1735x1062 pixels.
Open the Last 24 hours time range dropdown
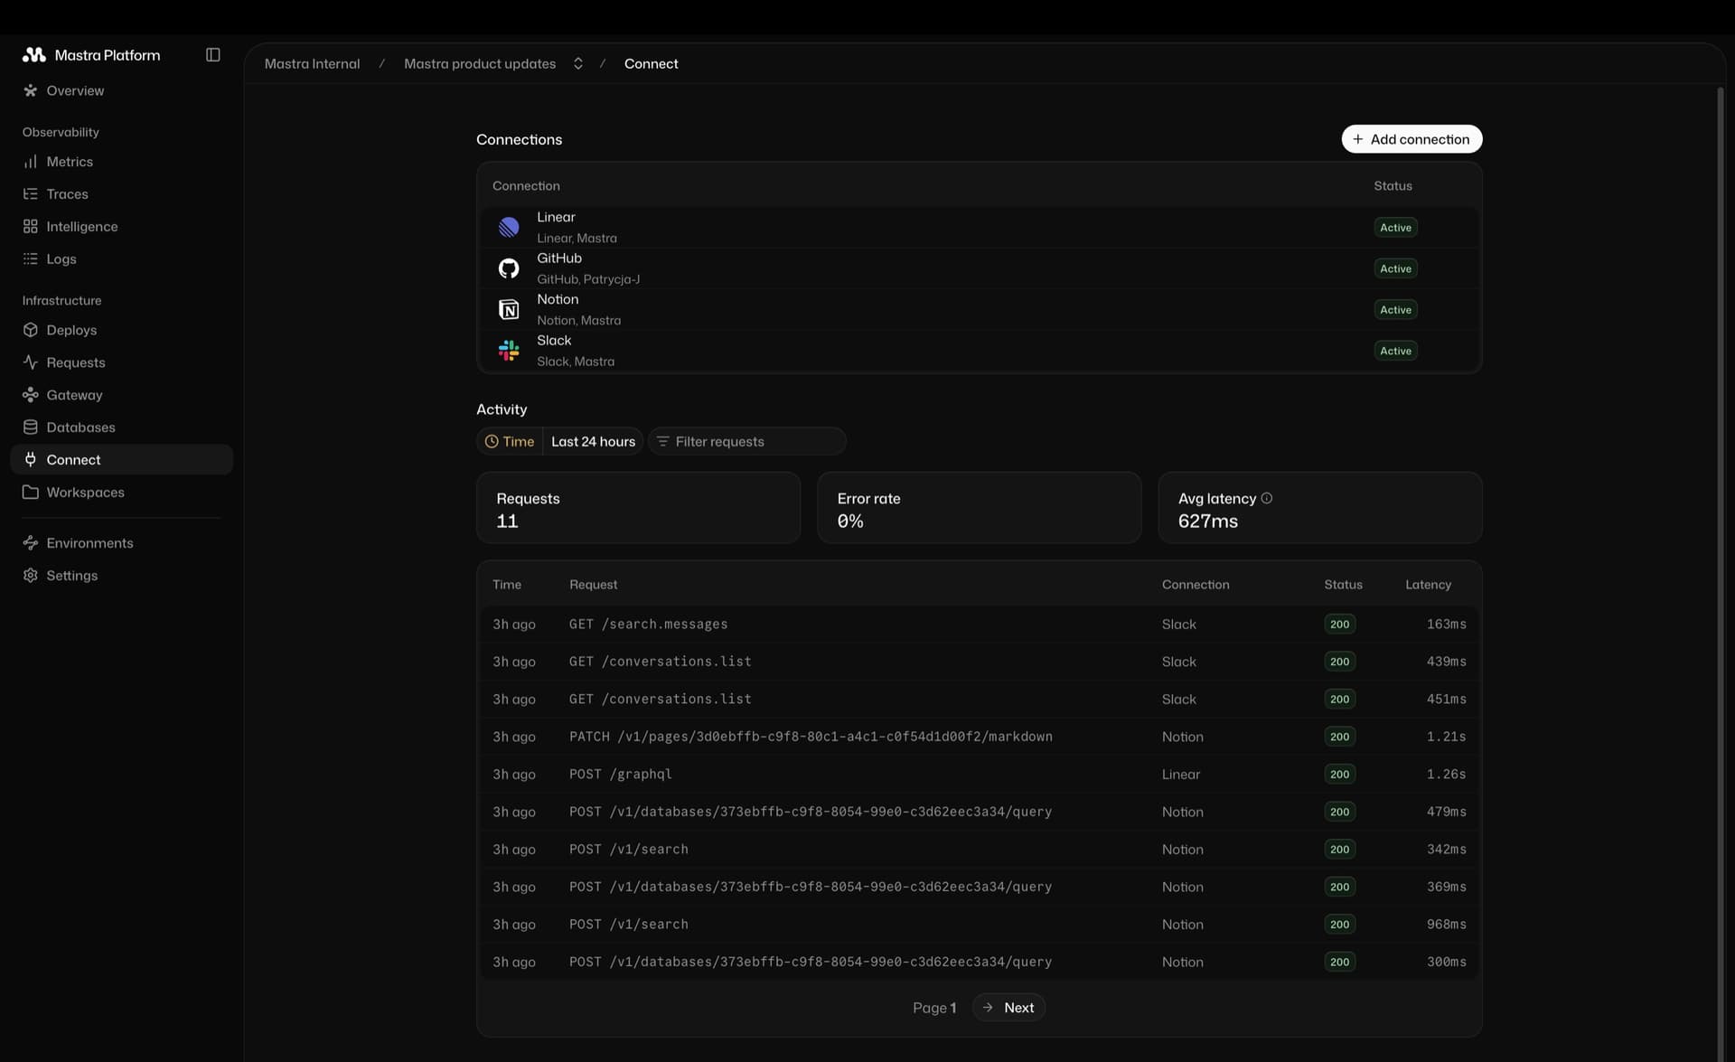593,442
